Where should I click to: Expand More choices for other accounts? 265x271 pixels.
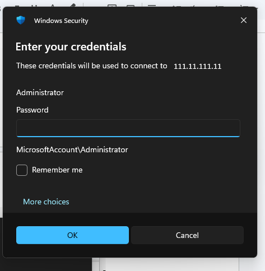(46, 202)
